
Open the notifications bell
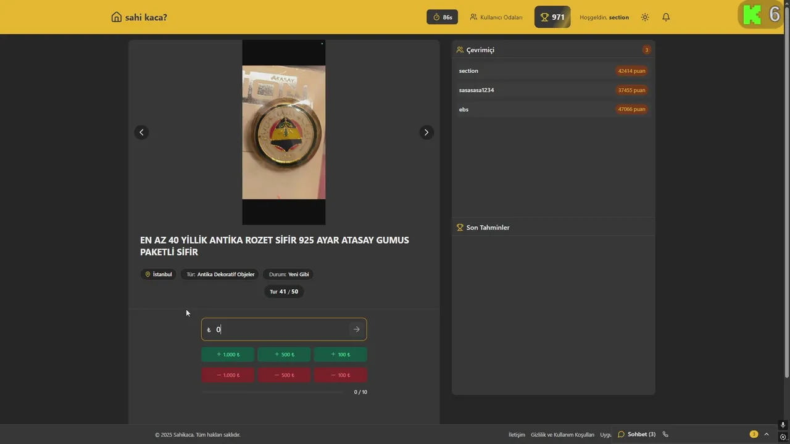(x=666, y=17)
